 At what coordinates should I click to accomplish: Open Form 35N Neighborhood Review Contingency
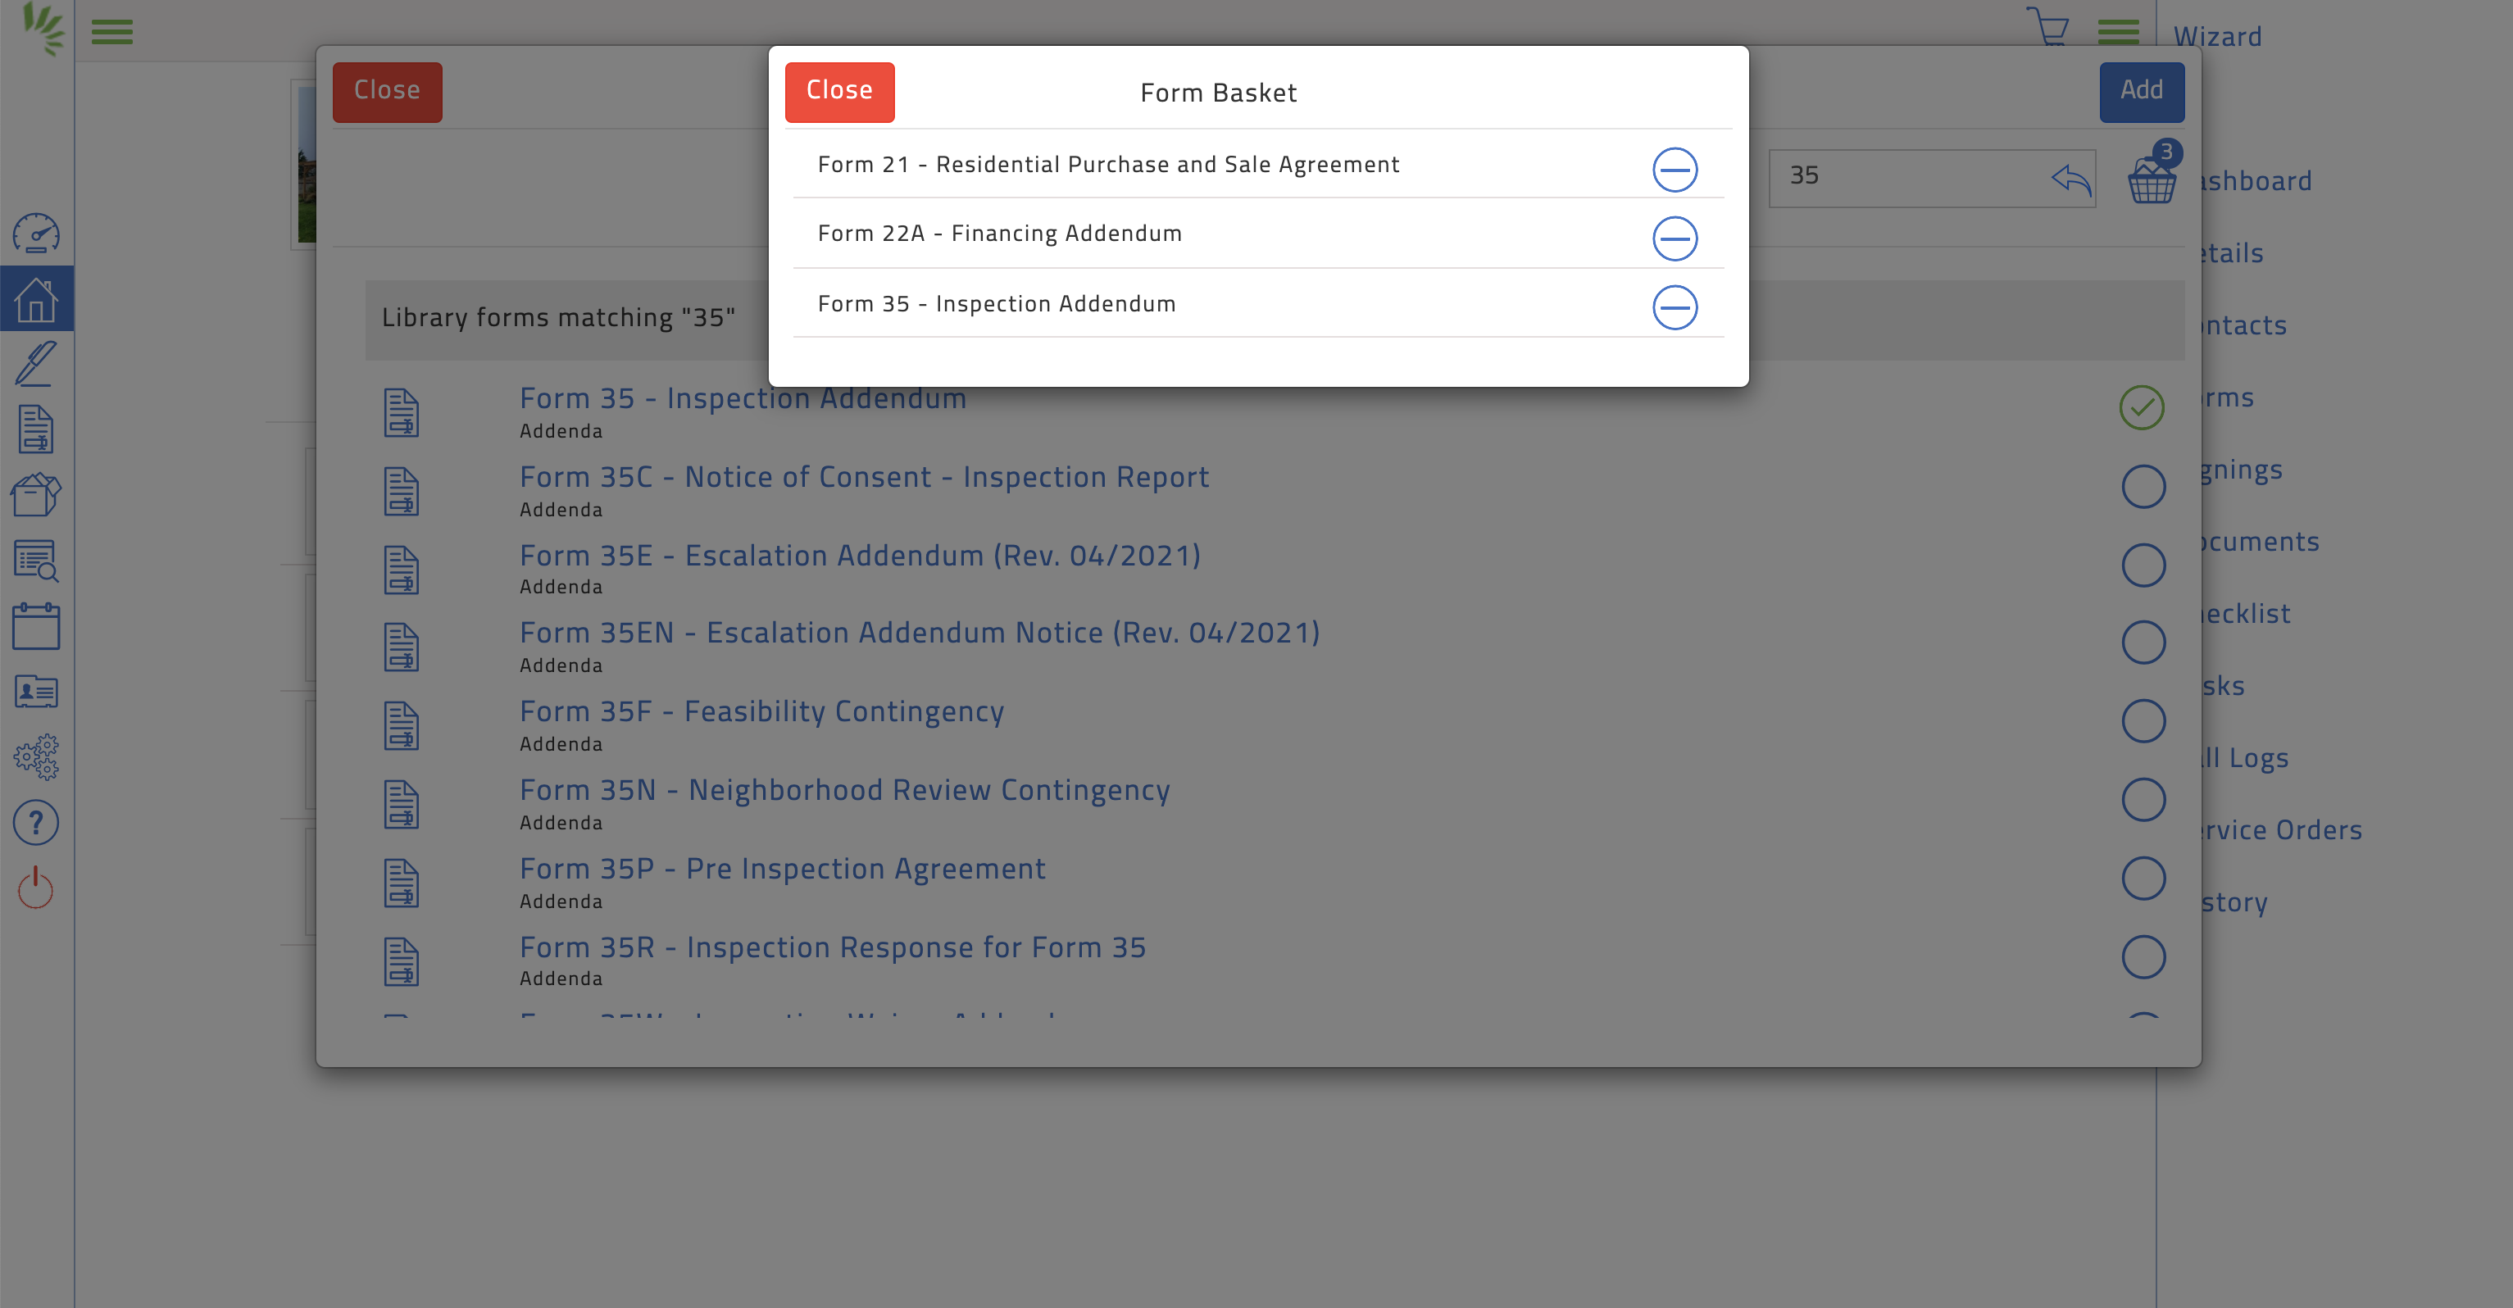click(844, 790)
